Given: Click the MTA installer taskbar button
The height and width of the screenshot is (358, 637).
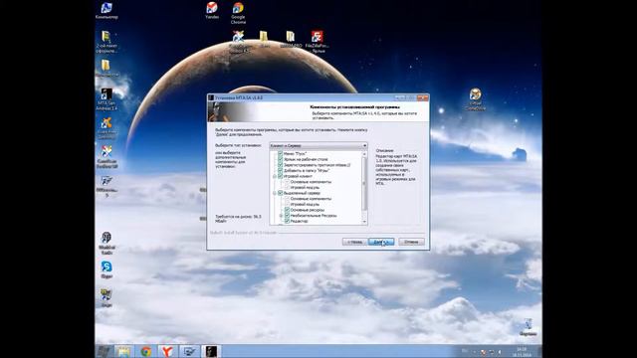Looking at the screenshot, I should coord(210,351).
